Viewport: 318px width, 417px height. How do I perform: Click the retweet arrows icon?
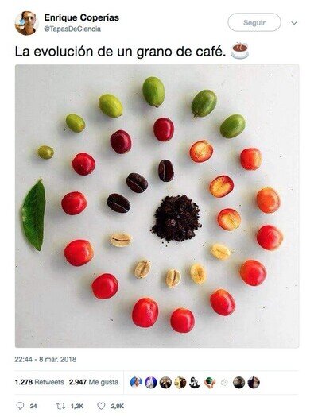point(60,406)
